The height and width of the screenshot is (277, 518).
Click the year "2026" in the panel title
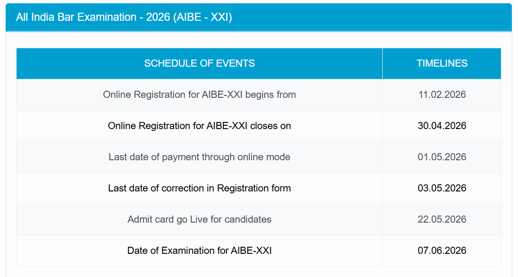pos(158,17)
